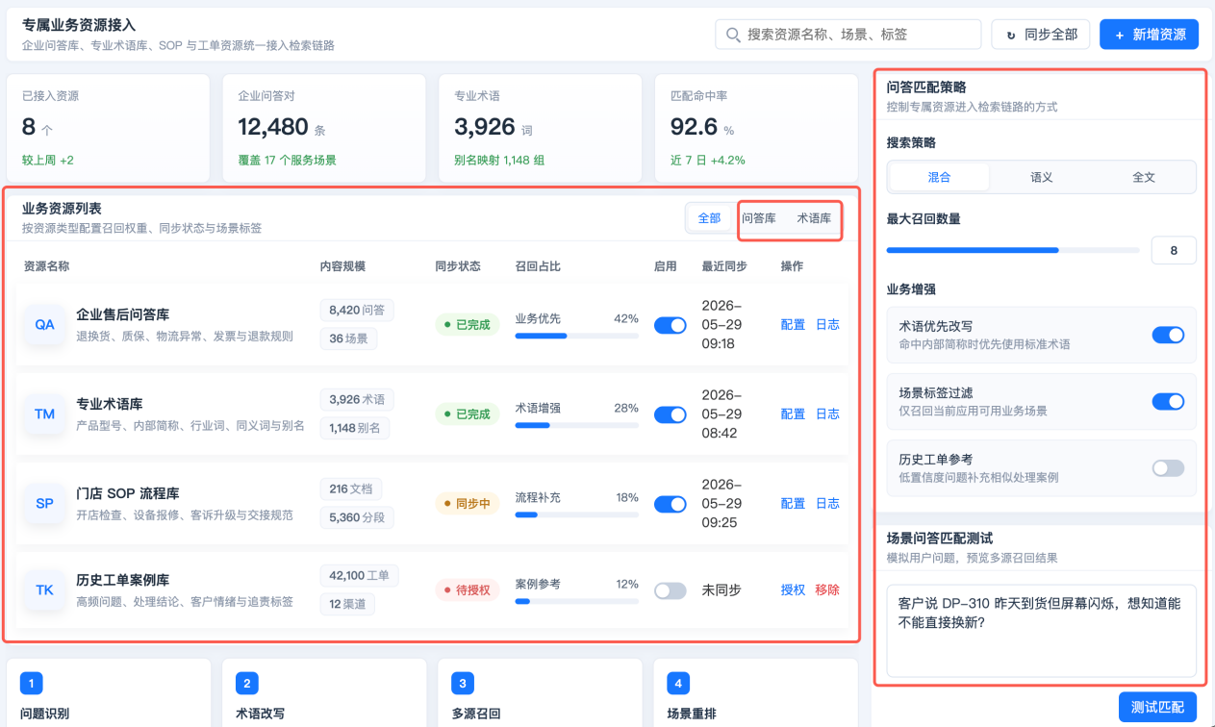The height and width of the screenshot is (727, 1215).
Task: Click the 12 渠道 tag
Action: (x=347, y=604)
